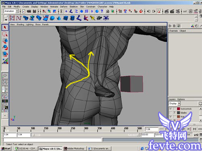
Task: Select the arrow Select tool
Action: pyautogui.click(x=5, y=27)
